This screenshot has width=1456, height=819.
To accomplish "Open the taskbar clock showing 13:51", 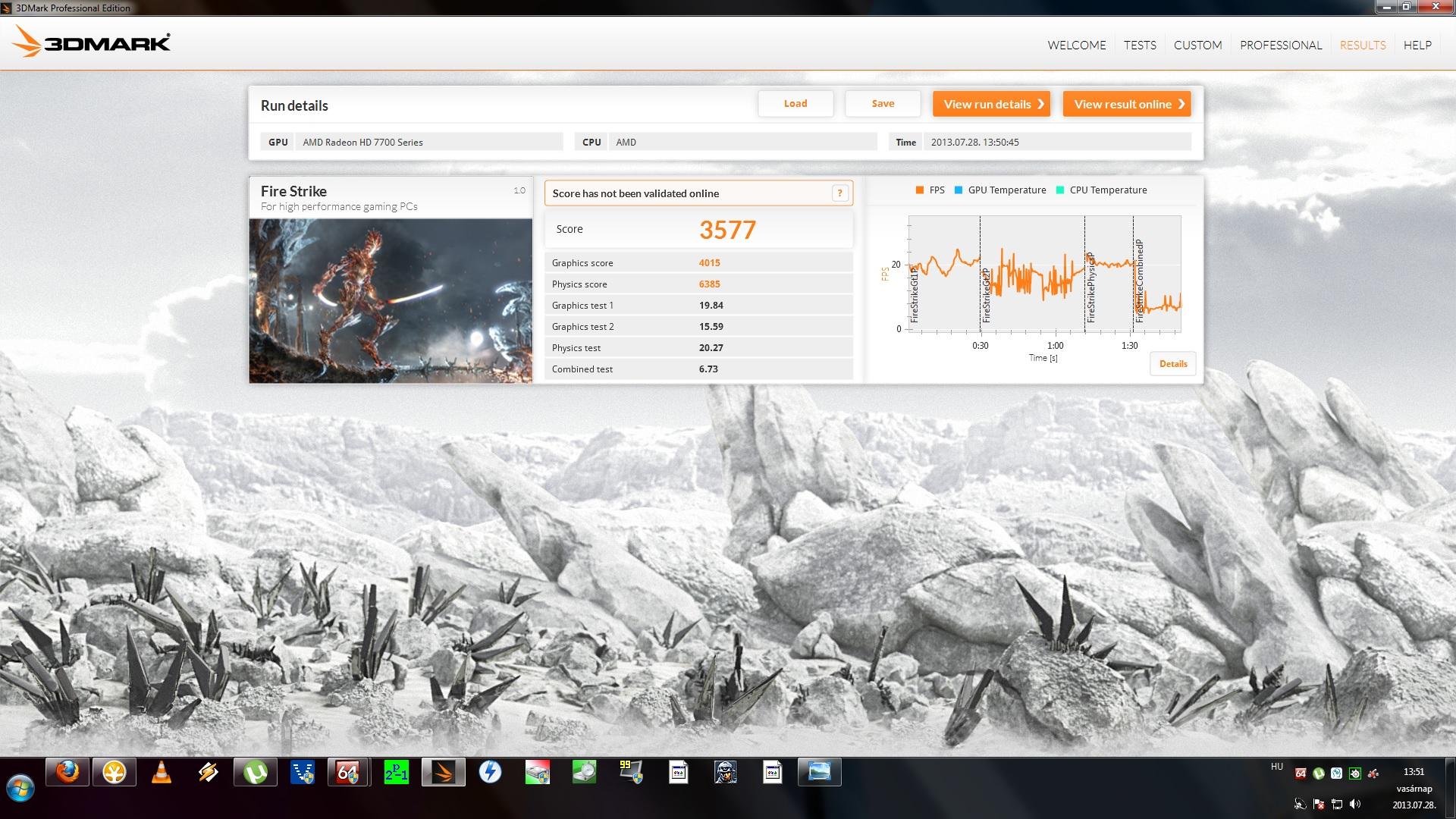I will tap(1414, 772).
